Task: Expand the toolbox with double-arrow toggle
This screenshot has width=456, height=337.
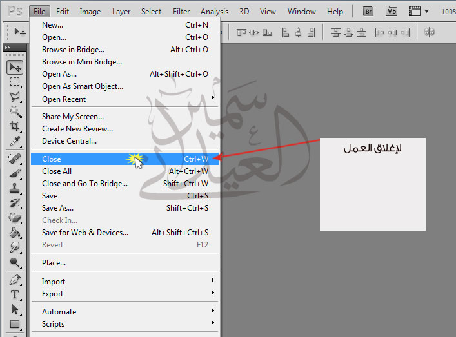Action: (8, 47)
